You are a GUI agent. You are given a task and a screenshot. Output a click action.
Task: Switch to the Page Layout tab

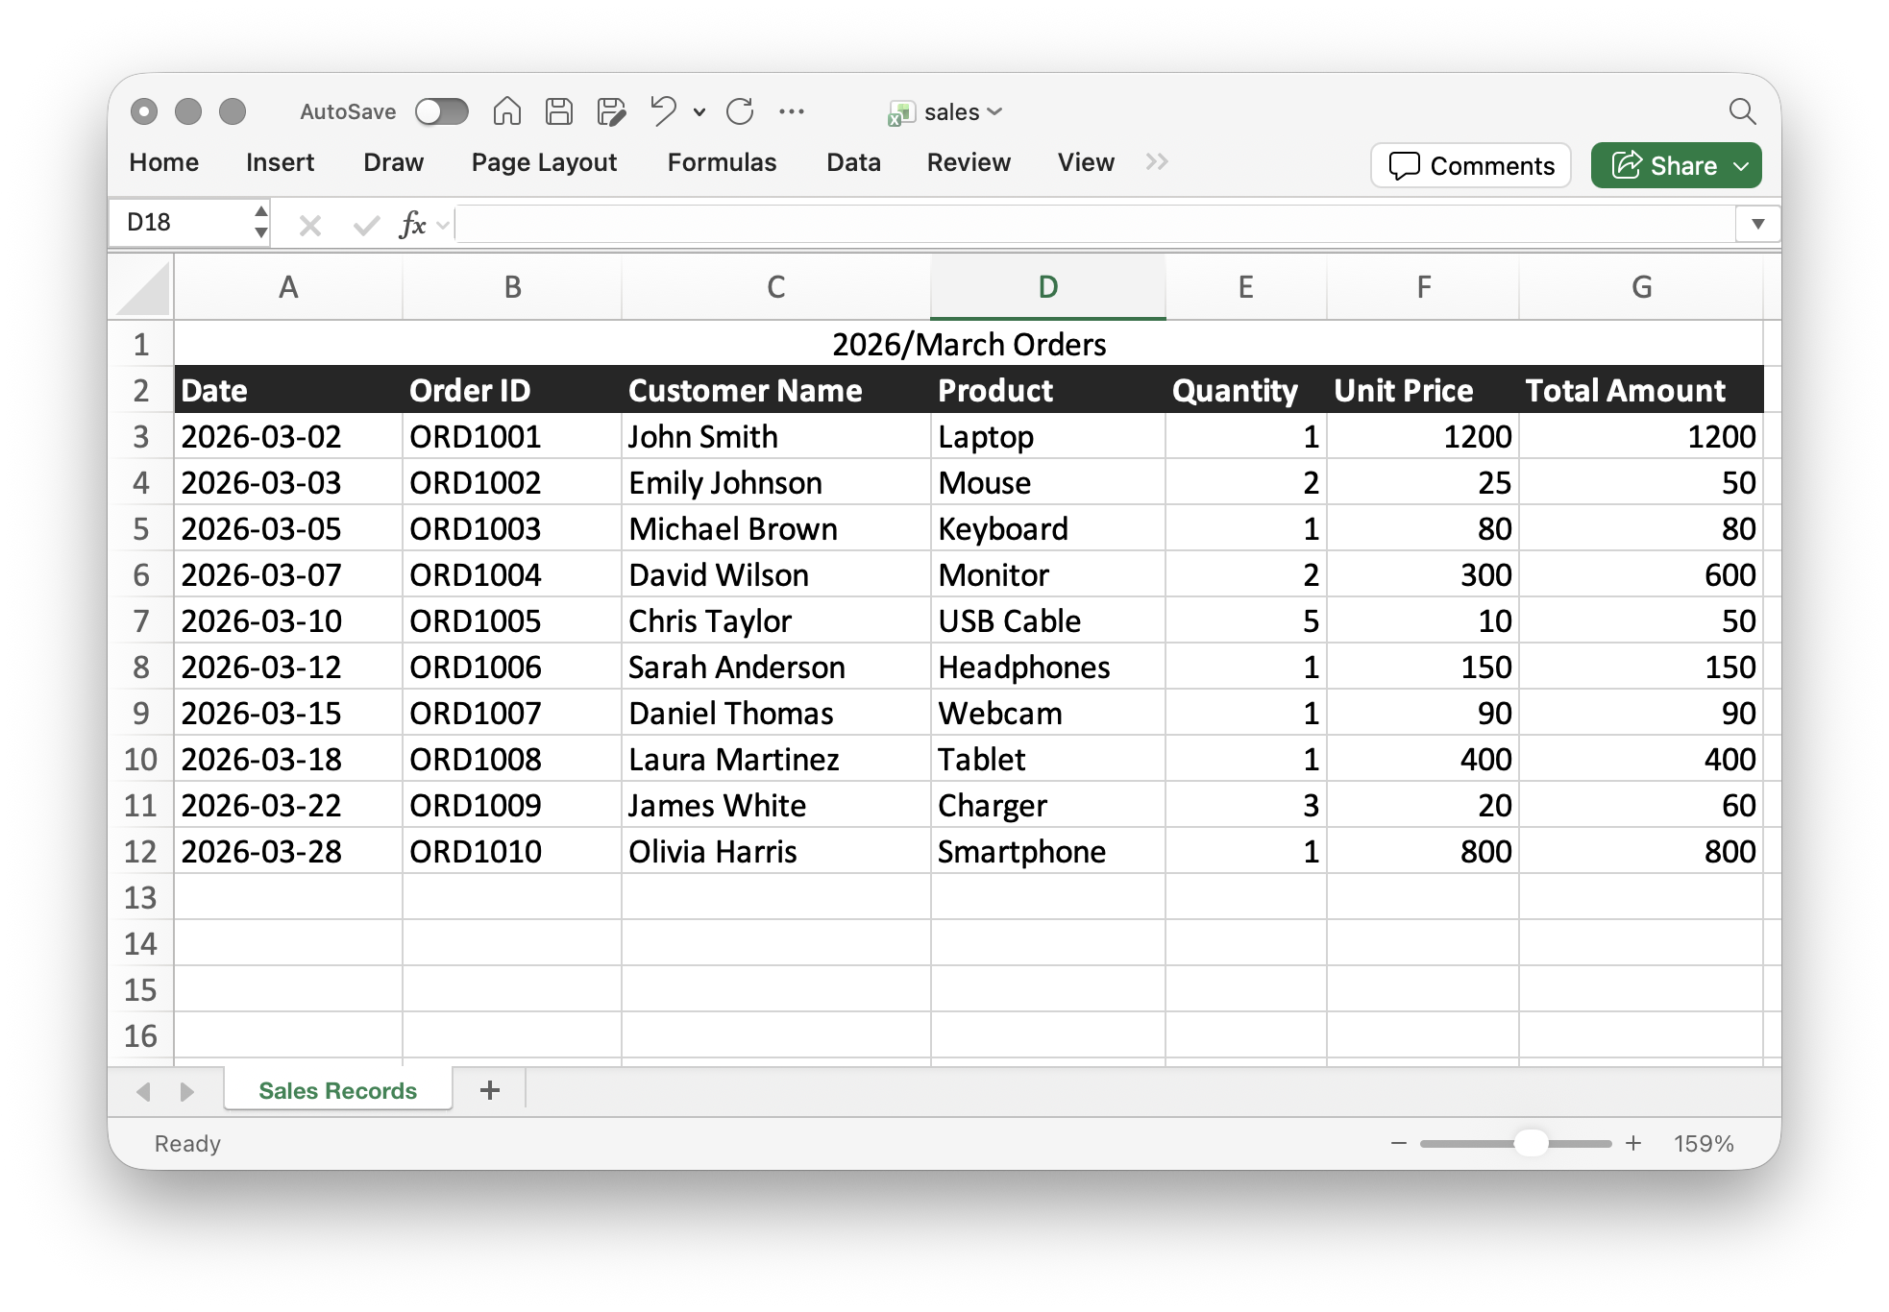tap(544, 162)
